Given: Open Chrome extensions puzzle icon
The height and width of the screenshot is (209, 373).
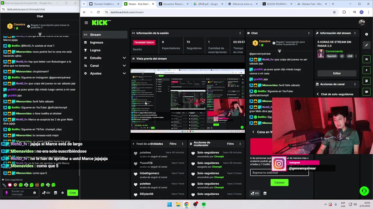Looking at the screenshot, I should click(344, 12).
